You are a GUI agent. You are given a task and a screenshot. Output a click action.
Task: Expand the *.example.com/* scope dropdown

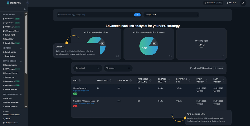[x=171, y=15]
